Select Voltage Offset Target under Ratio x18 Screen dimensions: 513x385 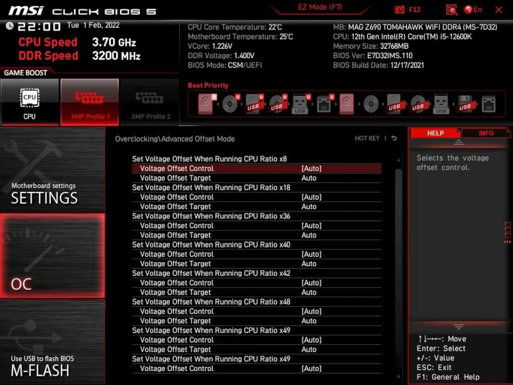(x=256, y=206)
